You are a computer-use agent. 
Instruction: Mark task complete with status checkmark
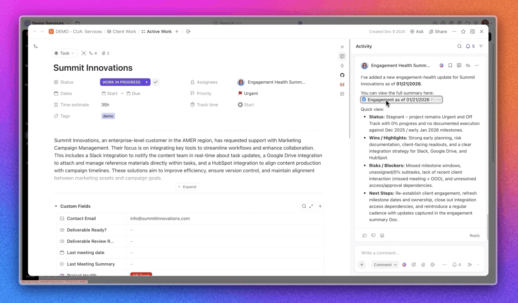tap(155, 82)
